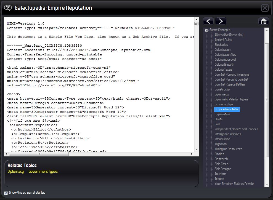The height and width of the screenshot is (200, 273).
Task: Open Combat - Ground Combat topic
Action: point(231,79)
